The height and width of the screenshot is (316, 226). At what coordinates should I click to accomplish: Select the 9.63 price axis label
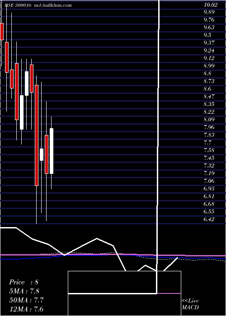[209, 28]
